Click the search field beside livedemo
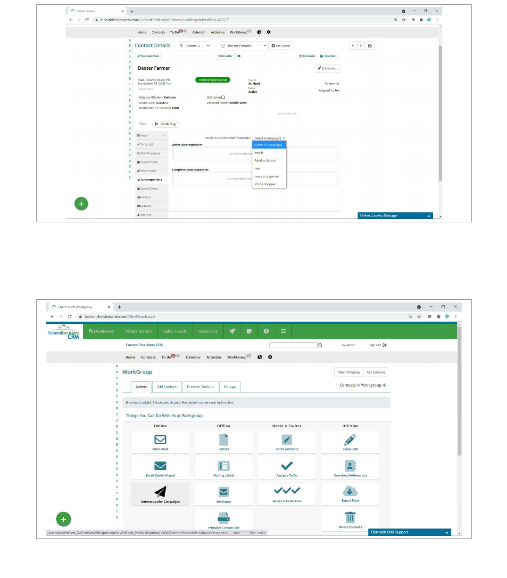 tap(293, 345)
